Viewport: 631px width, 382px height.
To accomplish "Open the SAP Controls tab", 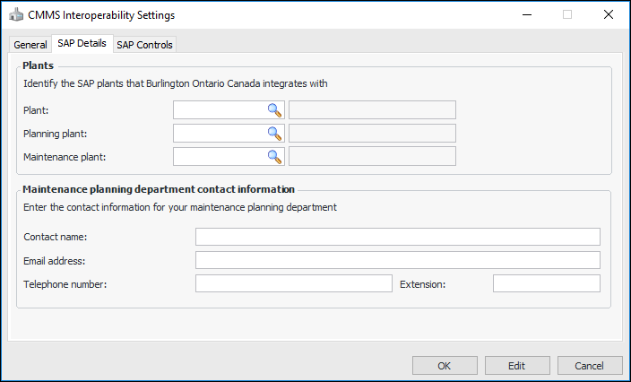I will point(144,45).
